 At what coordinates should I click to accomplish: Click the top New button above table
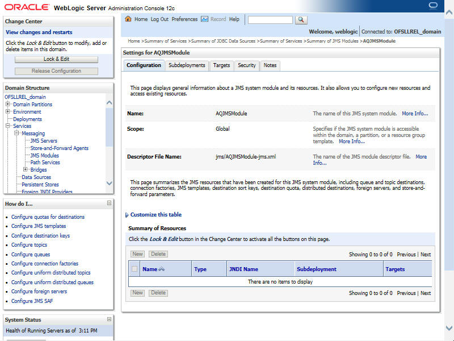(x=137, y=254)
